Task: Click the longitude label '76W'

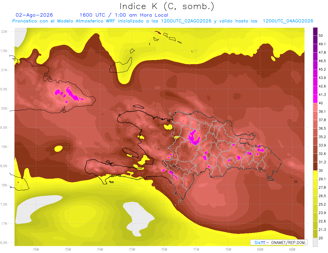Action: click(x=36, y=249)
